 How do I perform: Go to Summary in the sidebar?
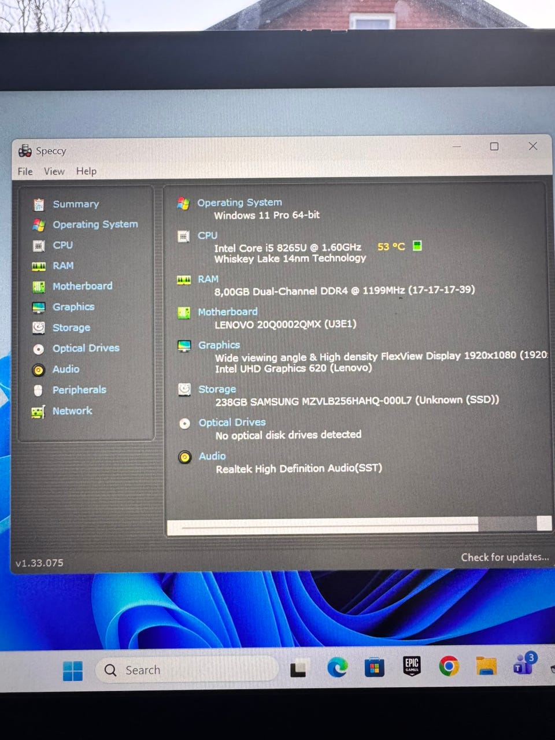[x=76, y=204]
